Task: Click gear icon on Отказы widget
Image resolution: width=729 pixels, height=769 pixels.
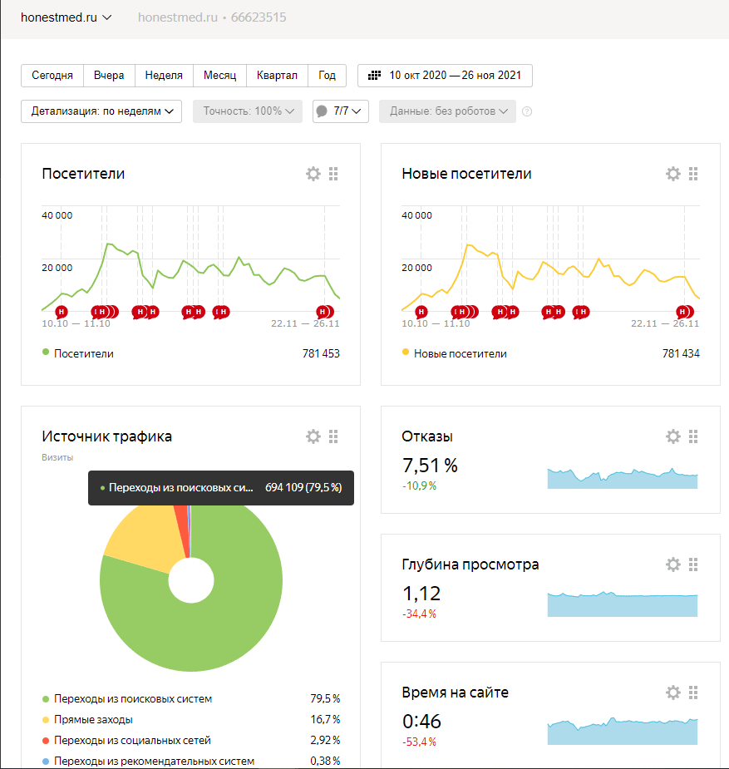Action: point(673,436)
